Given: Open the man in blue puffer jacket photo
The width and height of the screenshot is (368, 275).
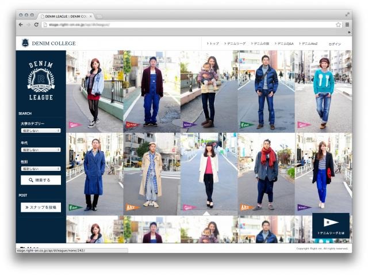Looking at the screenshot, I should click(x=266, y=91).
